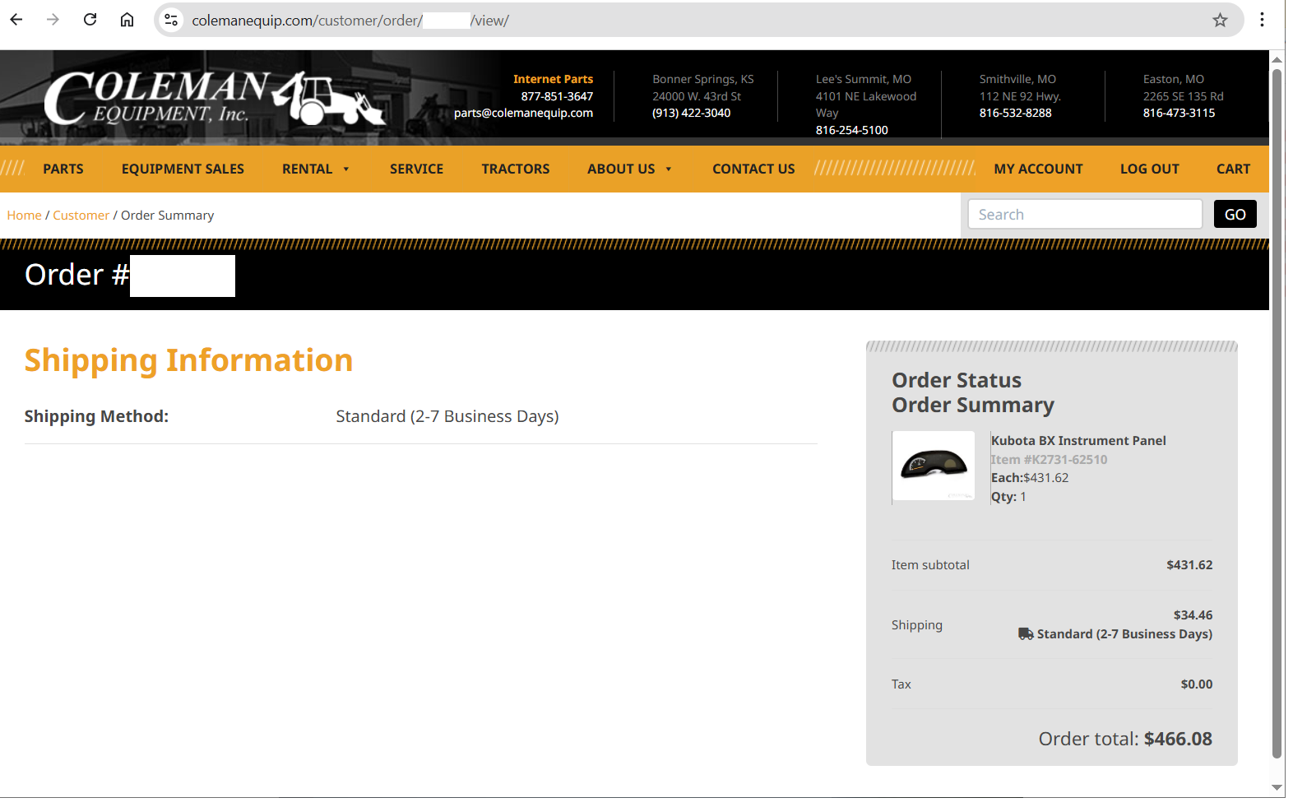Click Smithville phone 816-532-8288
The image size is (1293, 807).
coord(1015,113)
